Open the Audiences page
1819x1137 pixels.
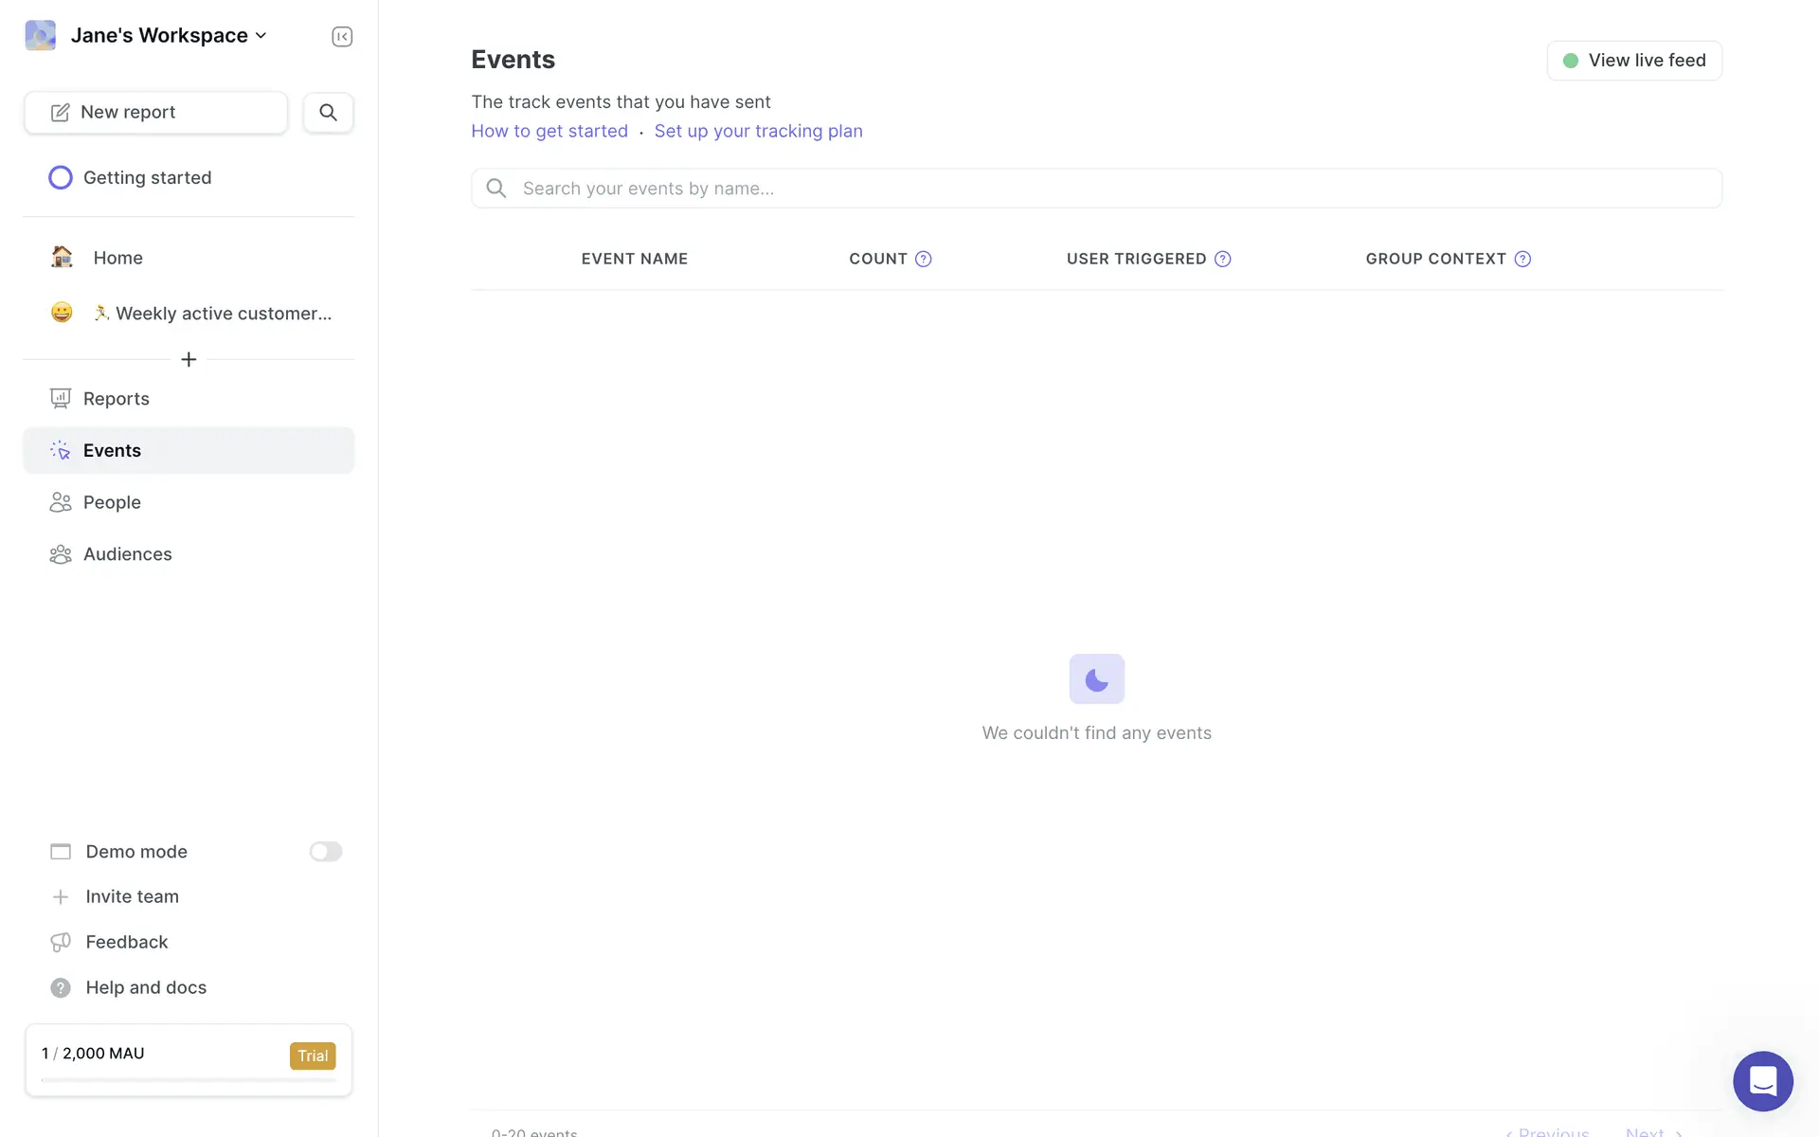point(127,554)
